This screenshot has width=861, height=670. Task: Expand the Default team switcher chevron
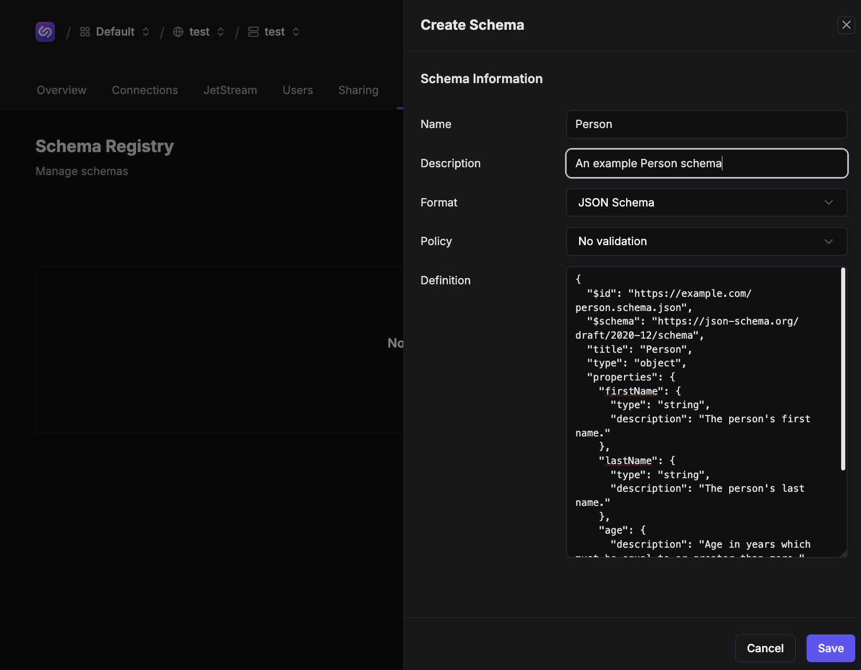coord(146,32)
